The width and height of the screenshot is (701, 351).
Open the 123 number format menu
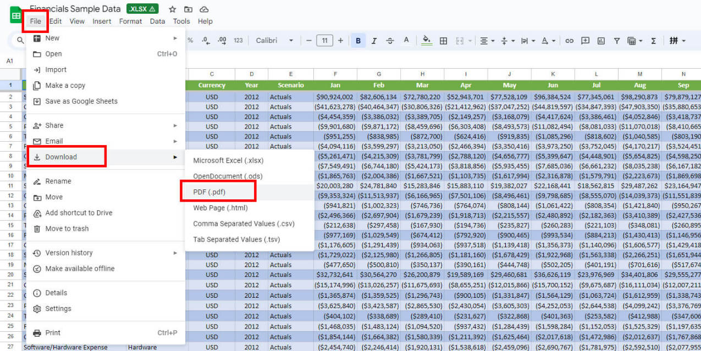pyautogui.click(x=238, y=41)
